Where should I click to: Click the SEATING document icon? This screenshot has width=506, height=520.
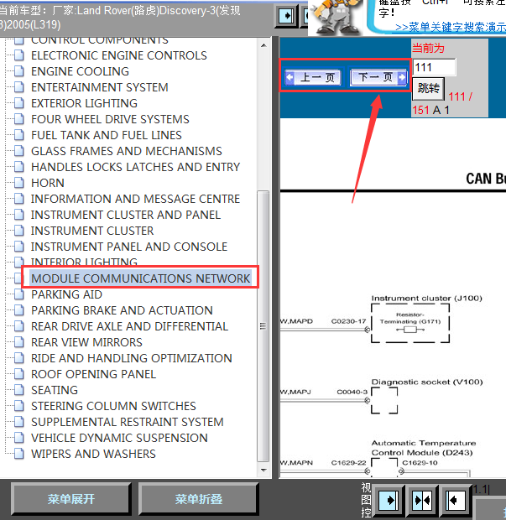point(19,390)
